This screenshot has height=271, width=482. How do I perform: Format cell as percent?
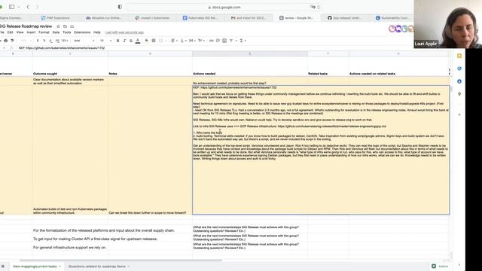tap(44, 41)
